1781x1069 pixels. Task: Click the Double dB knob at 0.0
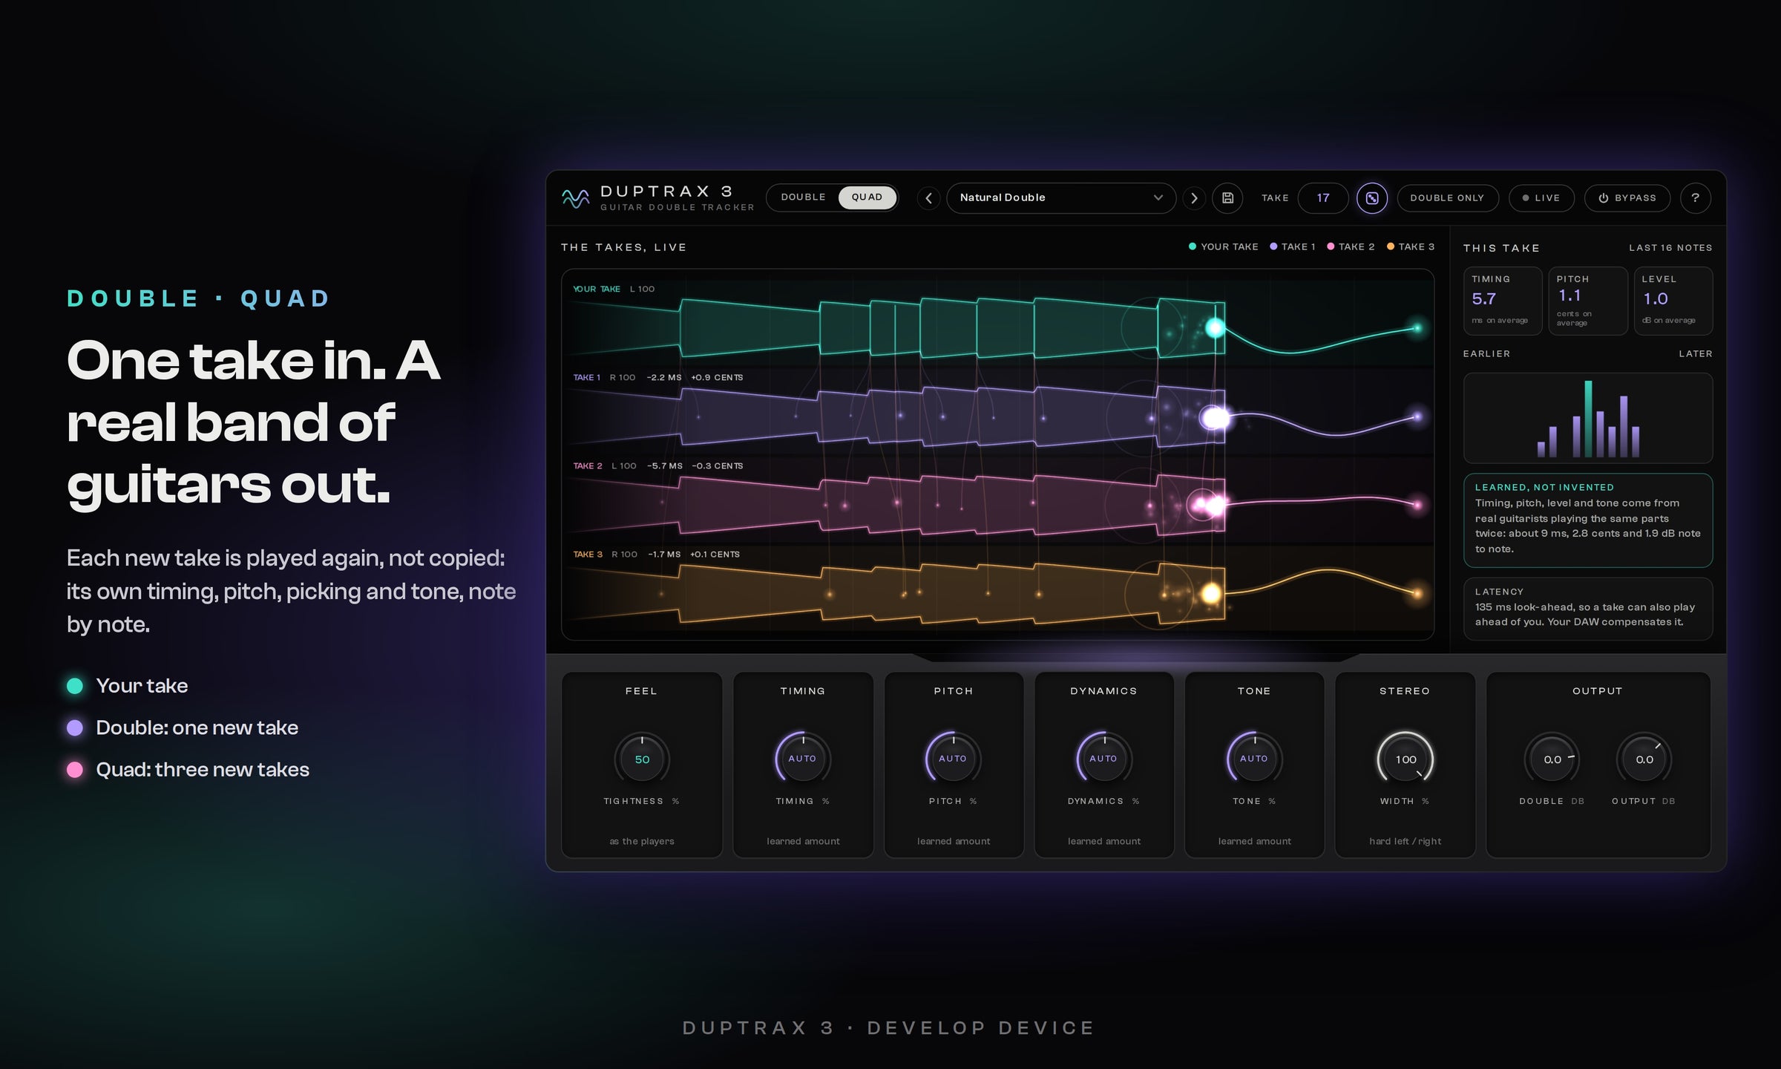click(x=1552, y=759)
